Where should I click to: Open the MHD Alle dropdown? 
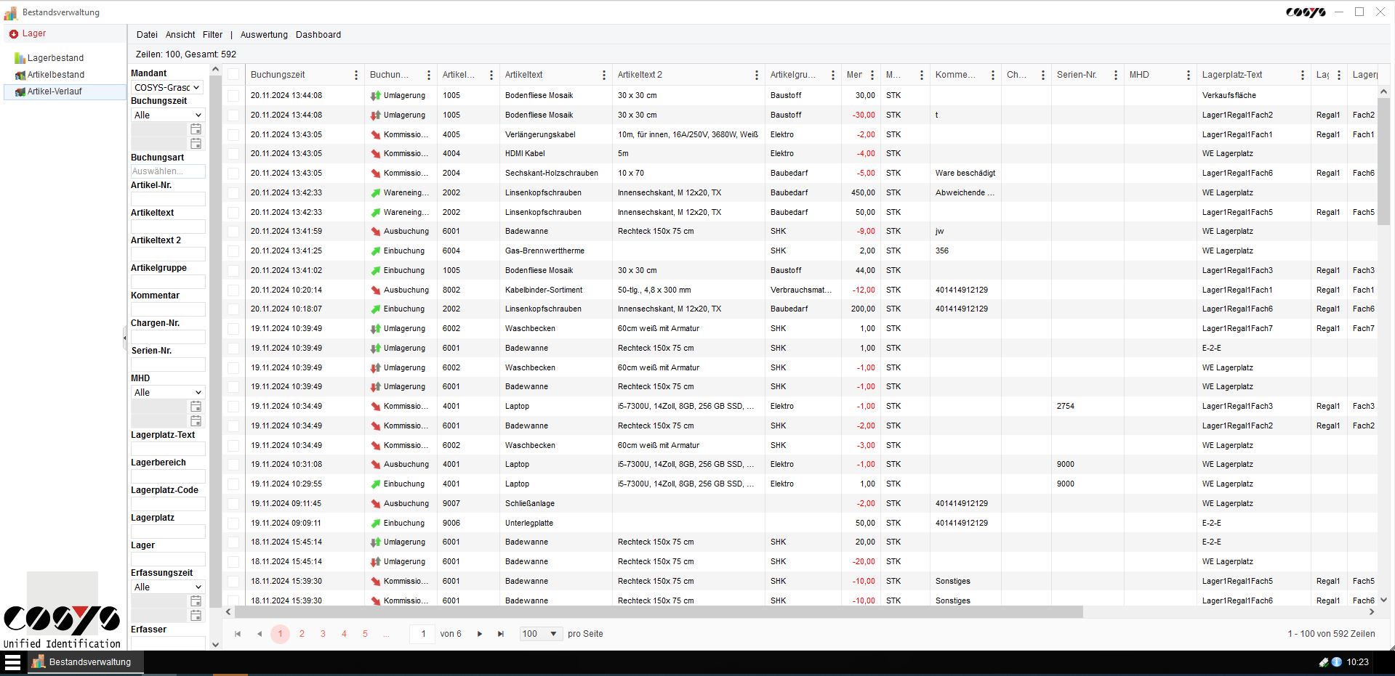[x=167, y=392]
